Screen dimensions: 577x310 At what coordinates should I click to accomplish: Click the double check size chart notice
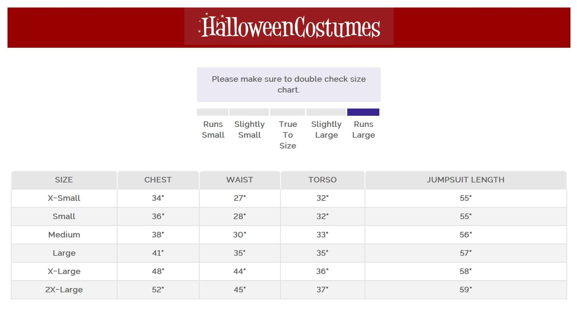point(288,84)
